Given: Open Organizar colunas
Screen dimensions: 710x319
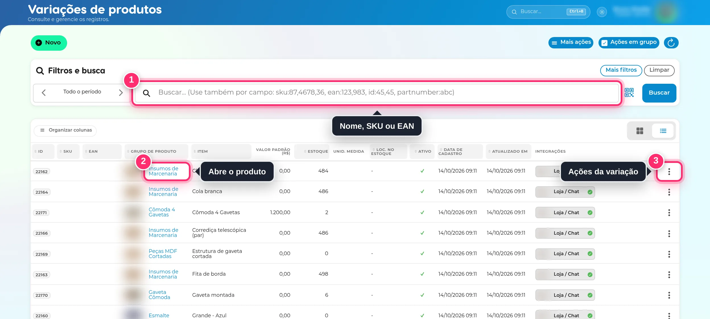Looking at the screenshot, I should (x=65, y=130).
